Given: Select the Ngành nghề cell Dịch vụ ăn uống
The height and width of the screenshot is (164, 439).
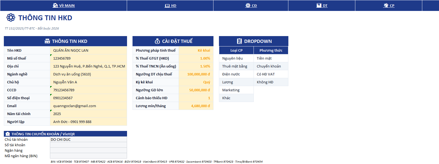Looking at the screenshot, I should pyautogui.click(x=88, y=74).
